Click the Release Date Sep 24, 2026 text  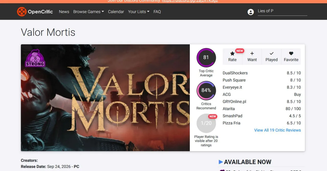50,166
